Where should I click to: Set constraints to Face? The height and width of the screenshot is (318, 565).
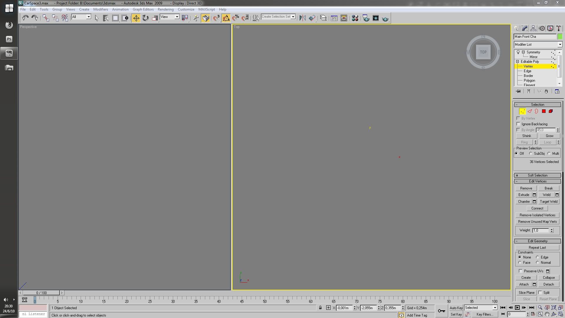coord(520,263)
